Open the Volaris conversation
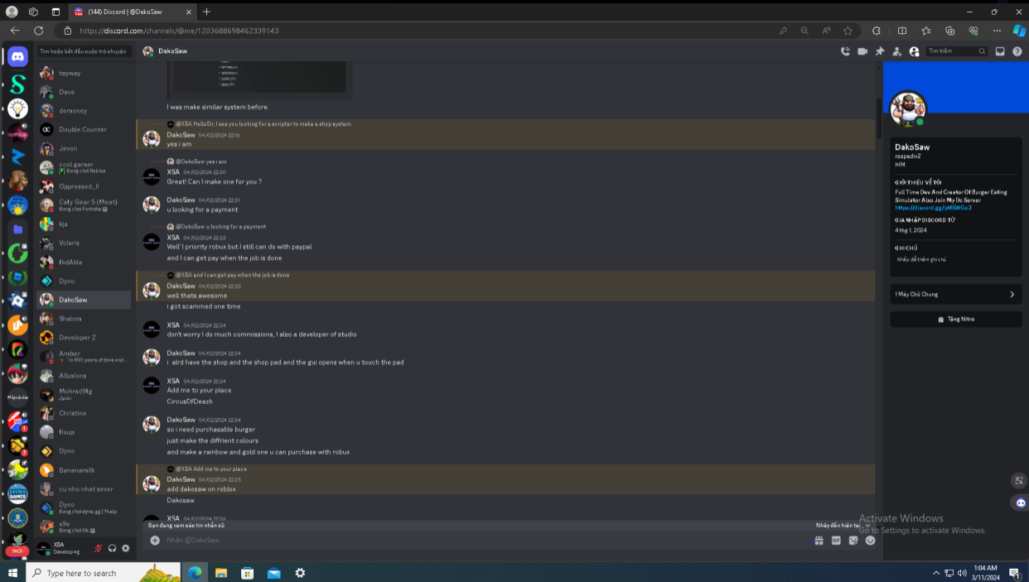The height and width of the screenshot is (582, 1029). click(85, 243)
